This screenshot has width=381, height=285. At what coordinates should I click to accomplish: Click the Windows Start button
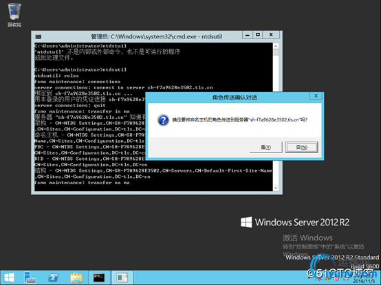[9, 277]
